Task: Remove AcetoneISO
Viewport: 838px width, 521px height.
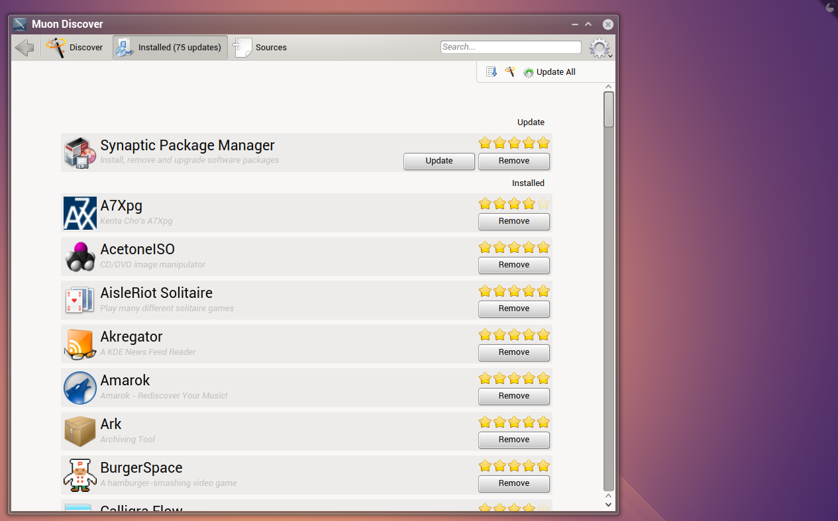Action: 514,265
